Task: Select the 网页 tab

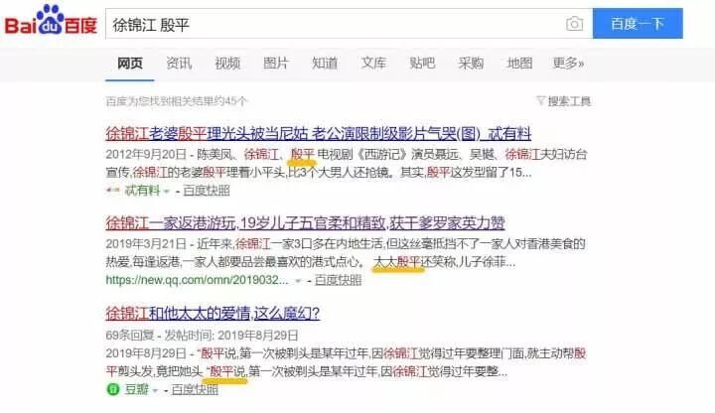Action: pyautogui.click(x=130, y=64)
